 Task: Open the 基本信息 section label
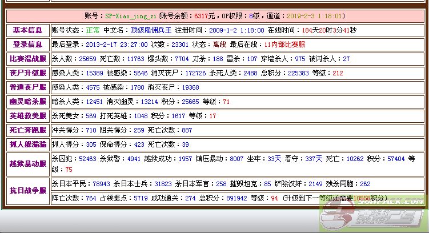(x=26, y=30)
